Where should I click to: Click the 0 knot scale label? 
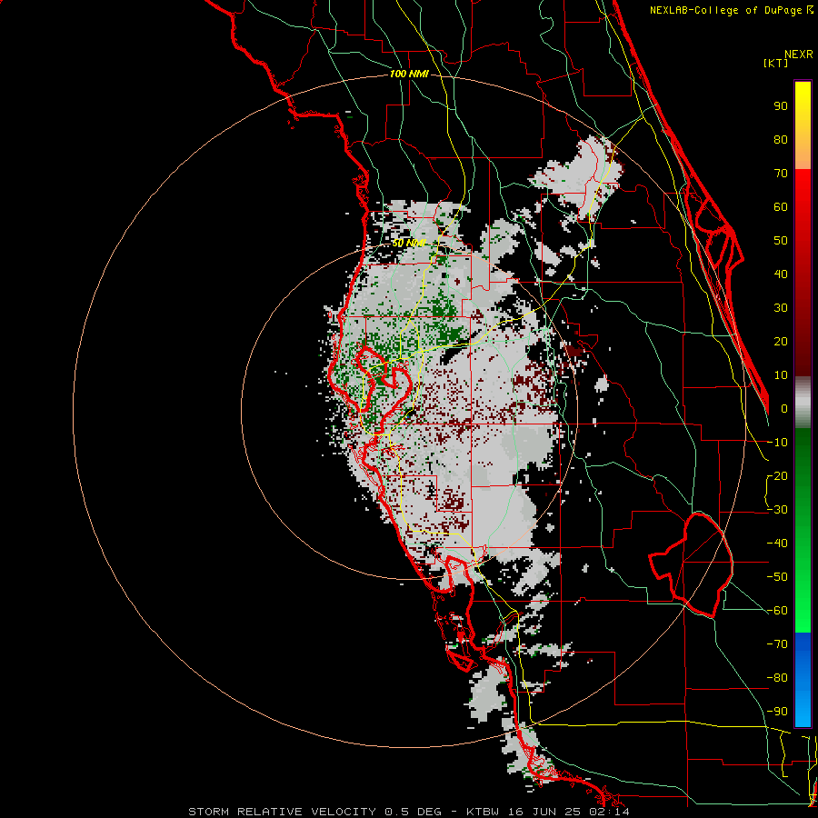point(784,408)
